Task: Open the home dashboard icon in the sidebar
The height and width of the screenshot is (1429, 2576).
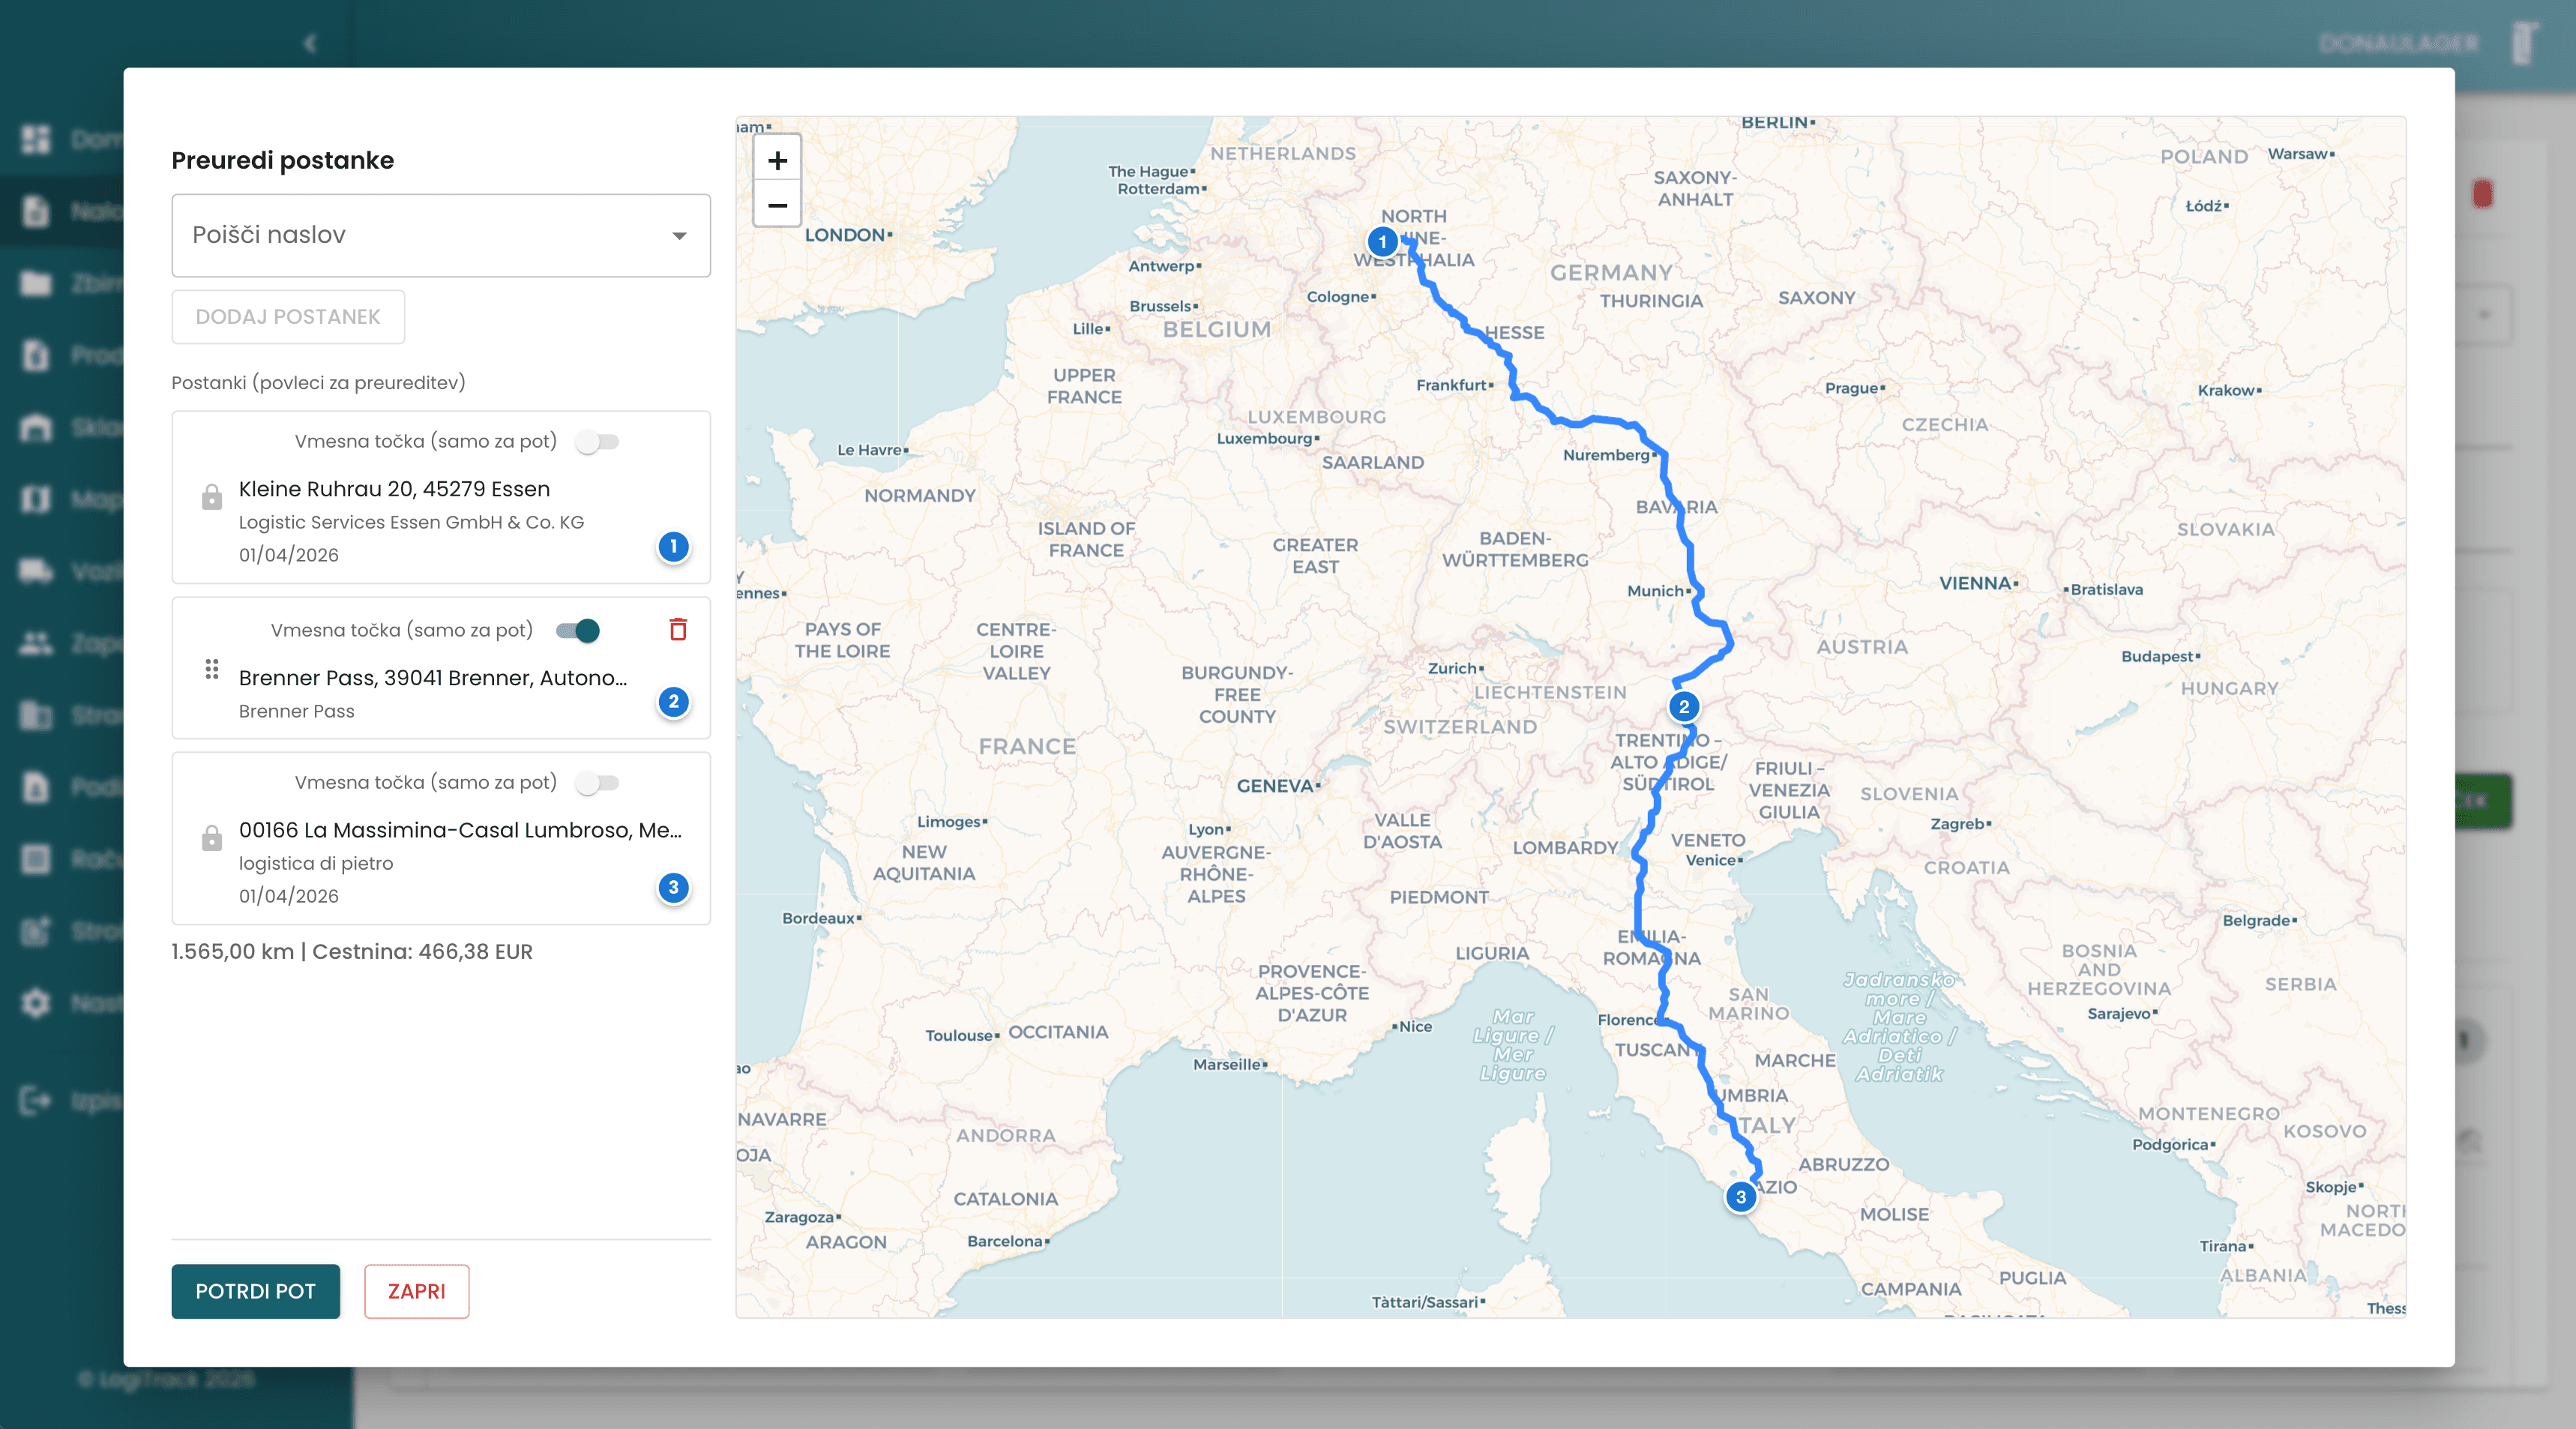Action: tap(35, 140)
